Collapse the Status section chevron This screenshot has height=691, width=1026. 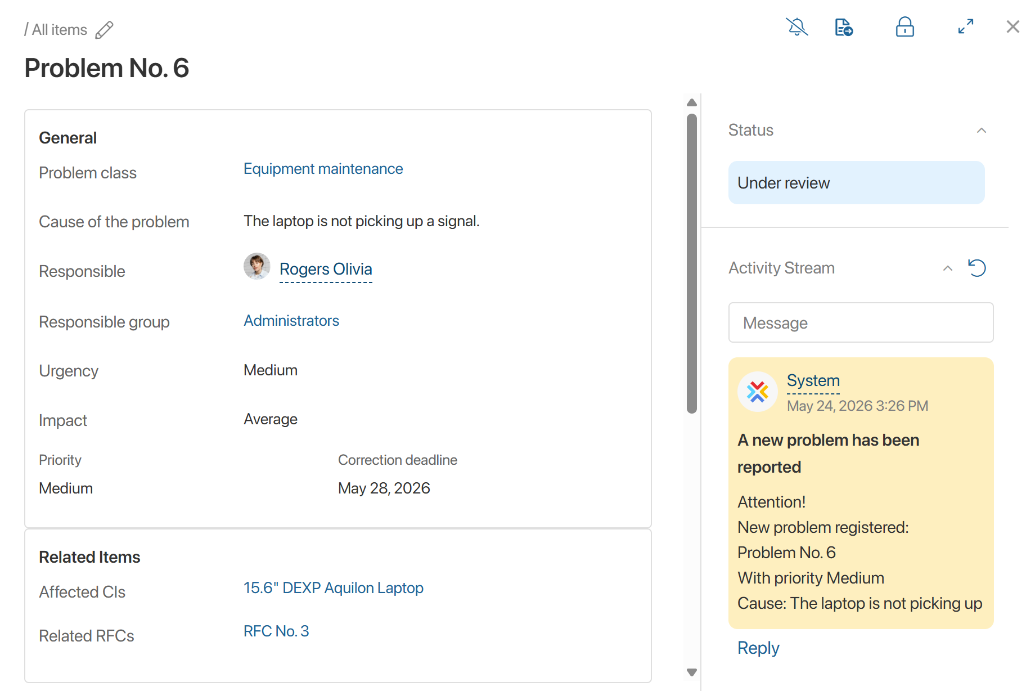pos(982,131)
